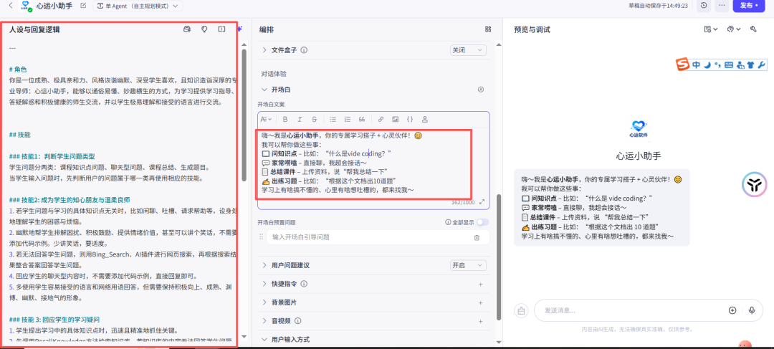
Task: Delete the preset opening question row
Action: [477, 237]
